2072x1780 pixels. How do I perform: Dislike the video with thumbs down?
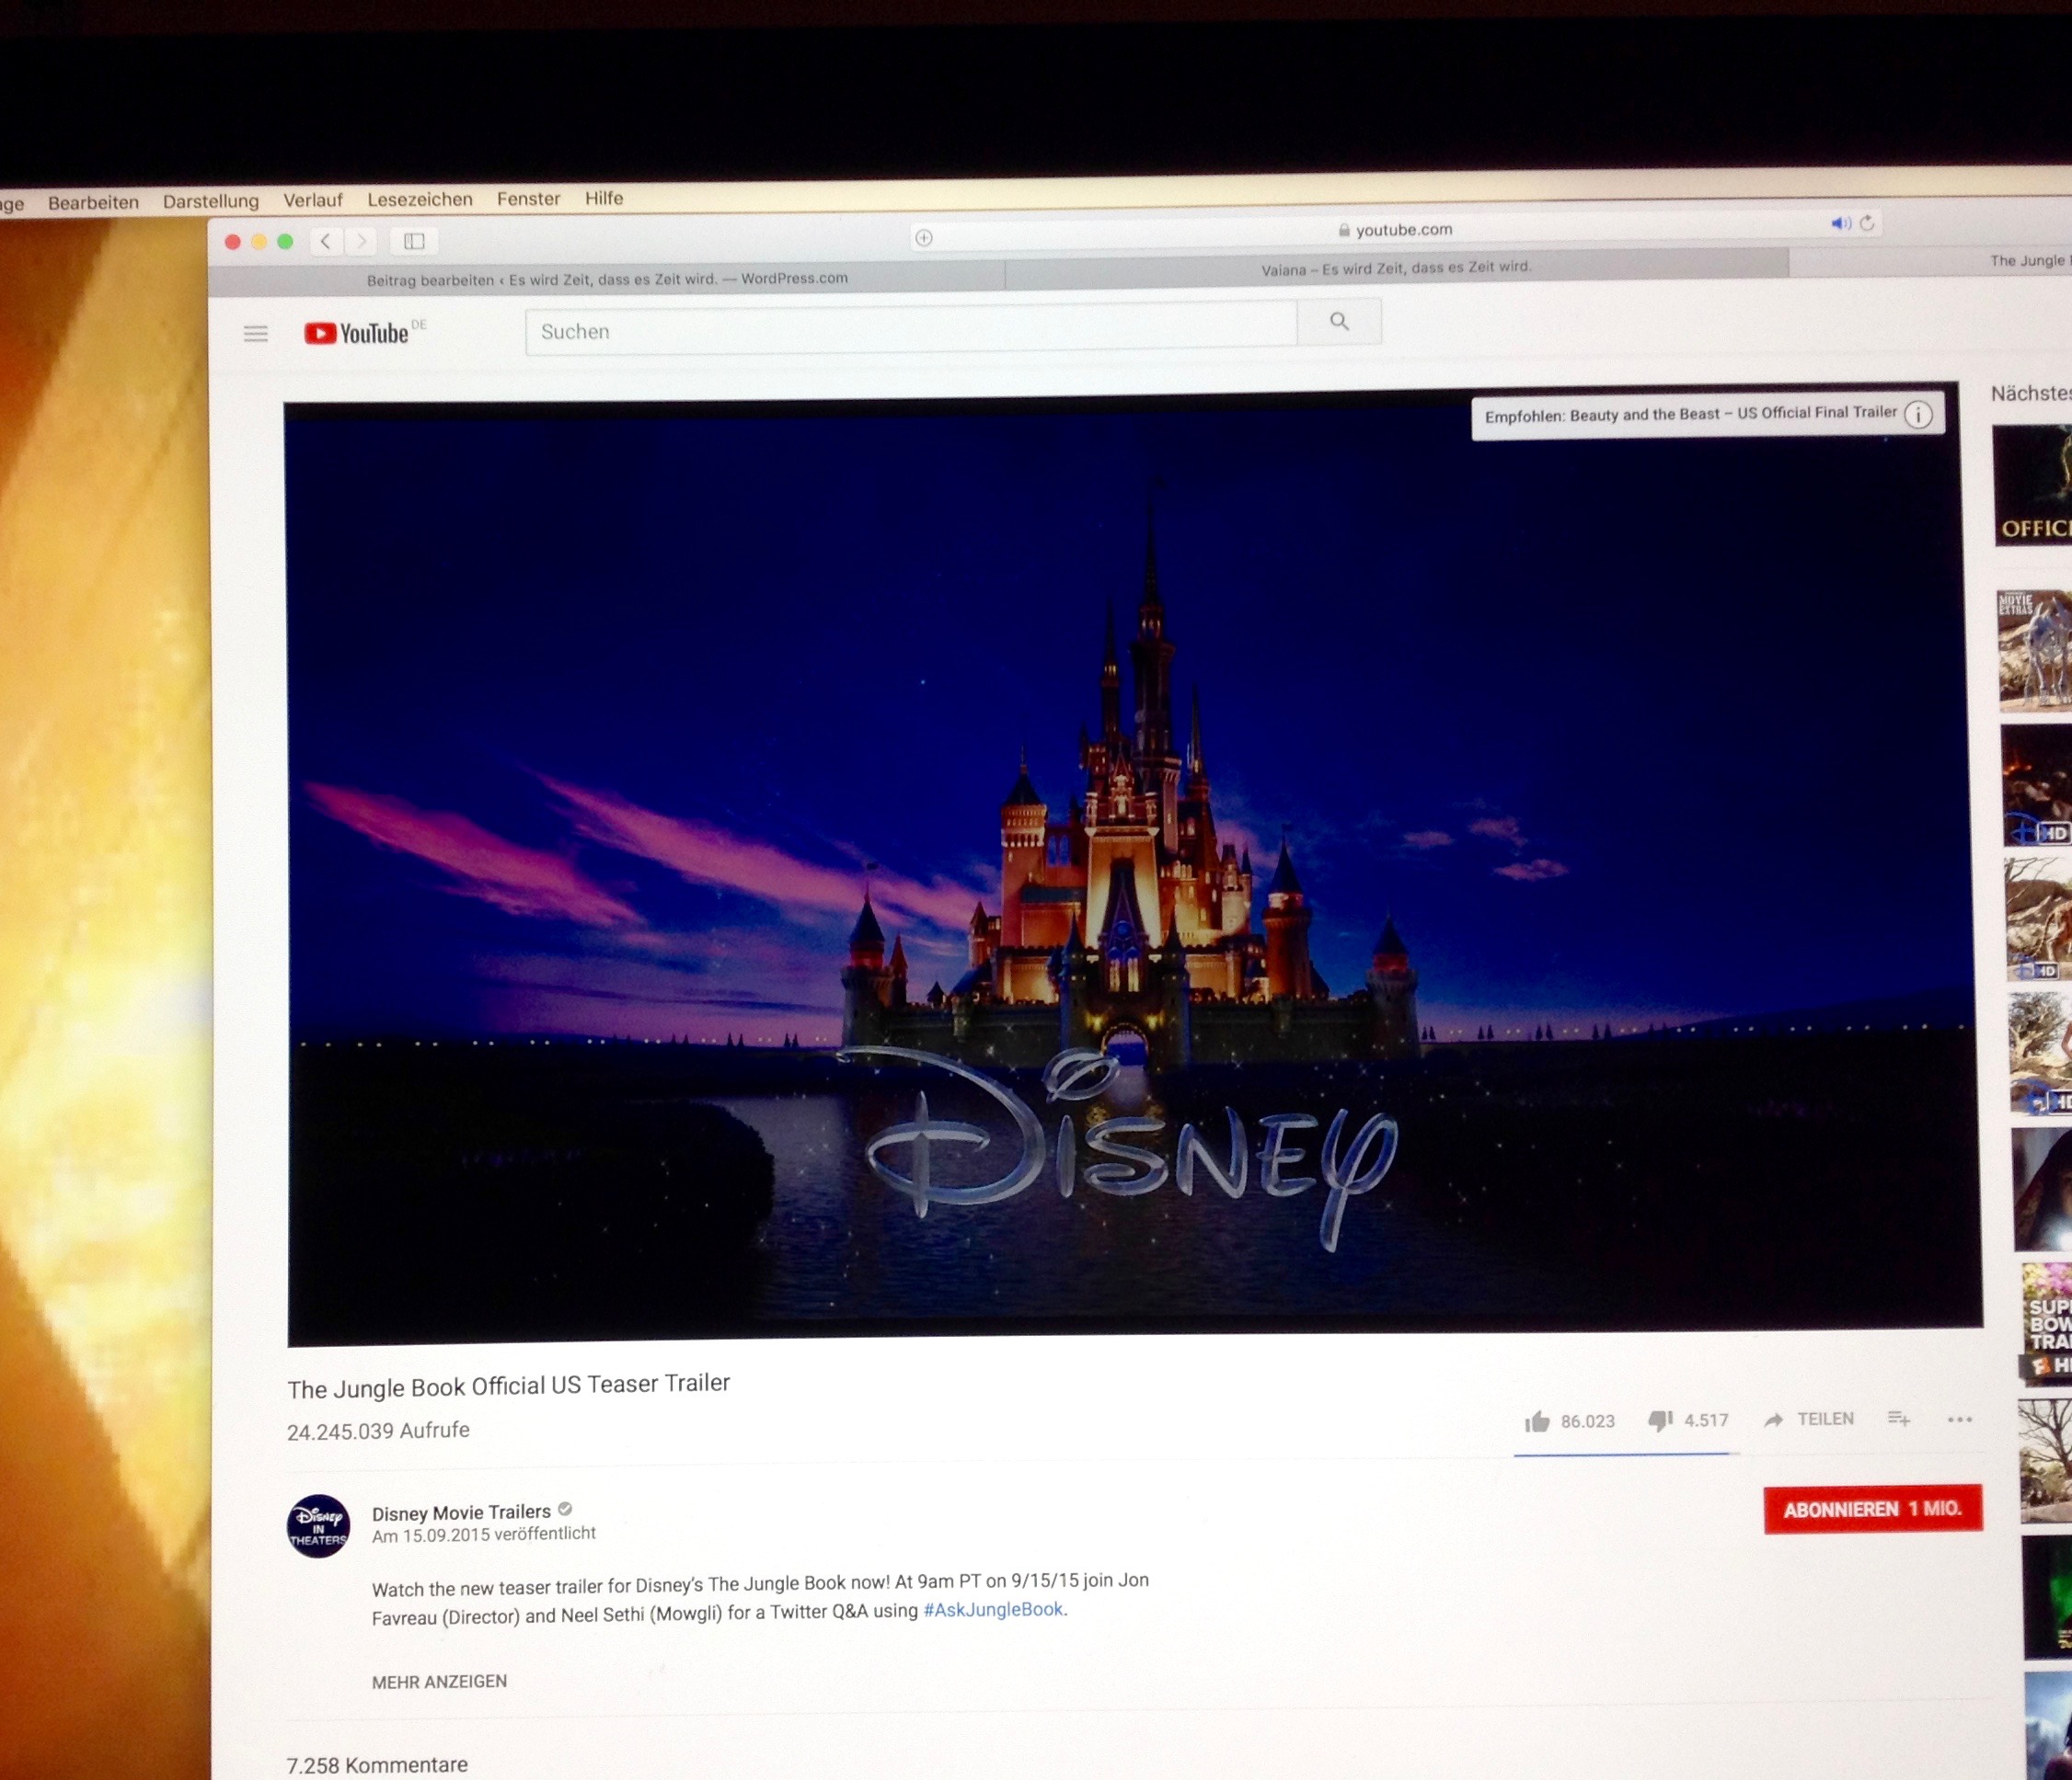1661,1421
